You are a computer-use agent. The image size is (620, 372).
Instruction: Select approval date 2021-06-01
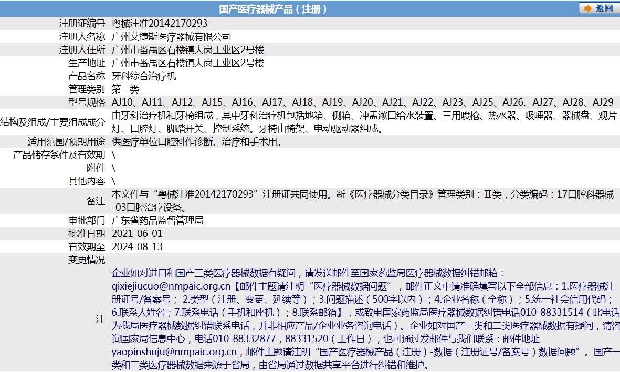tap(137, 233)
